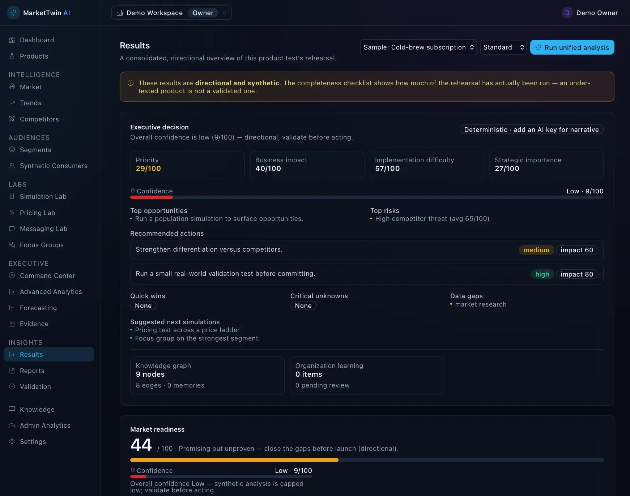This screenshot has width=630, height=496.
Task: Click the workspace building icon
Action: point(120,13)
